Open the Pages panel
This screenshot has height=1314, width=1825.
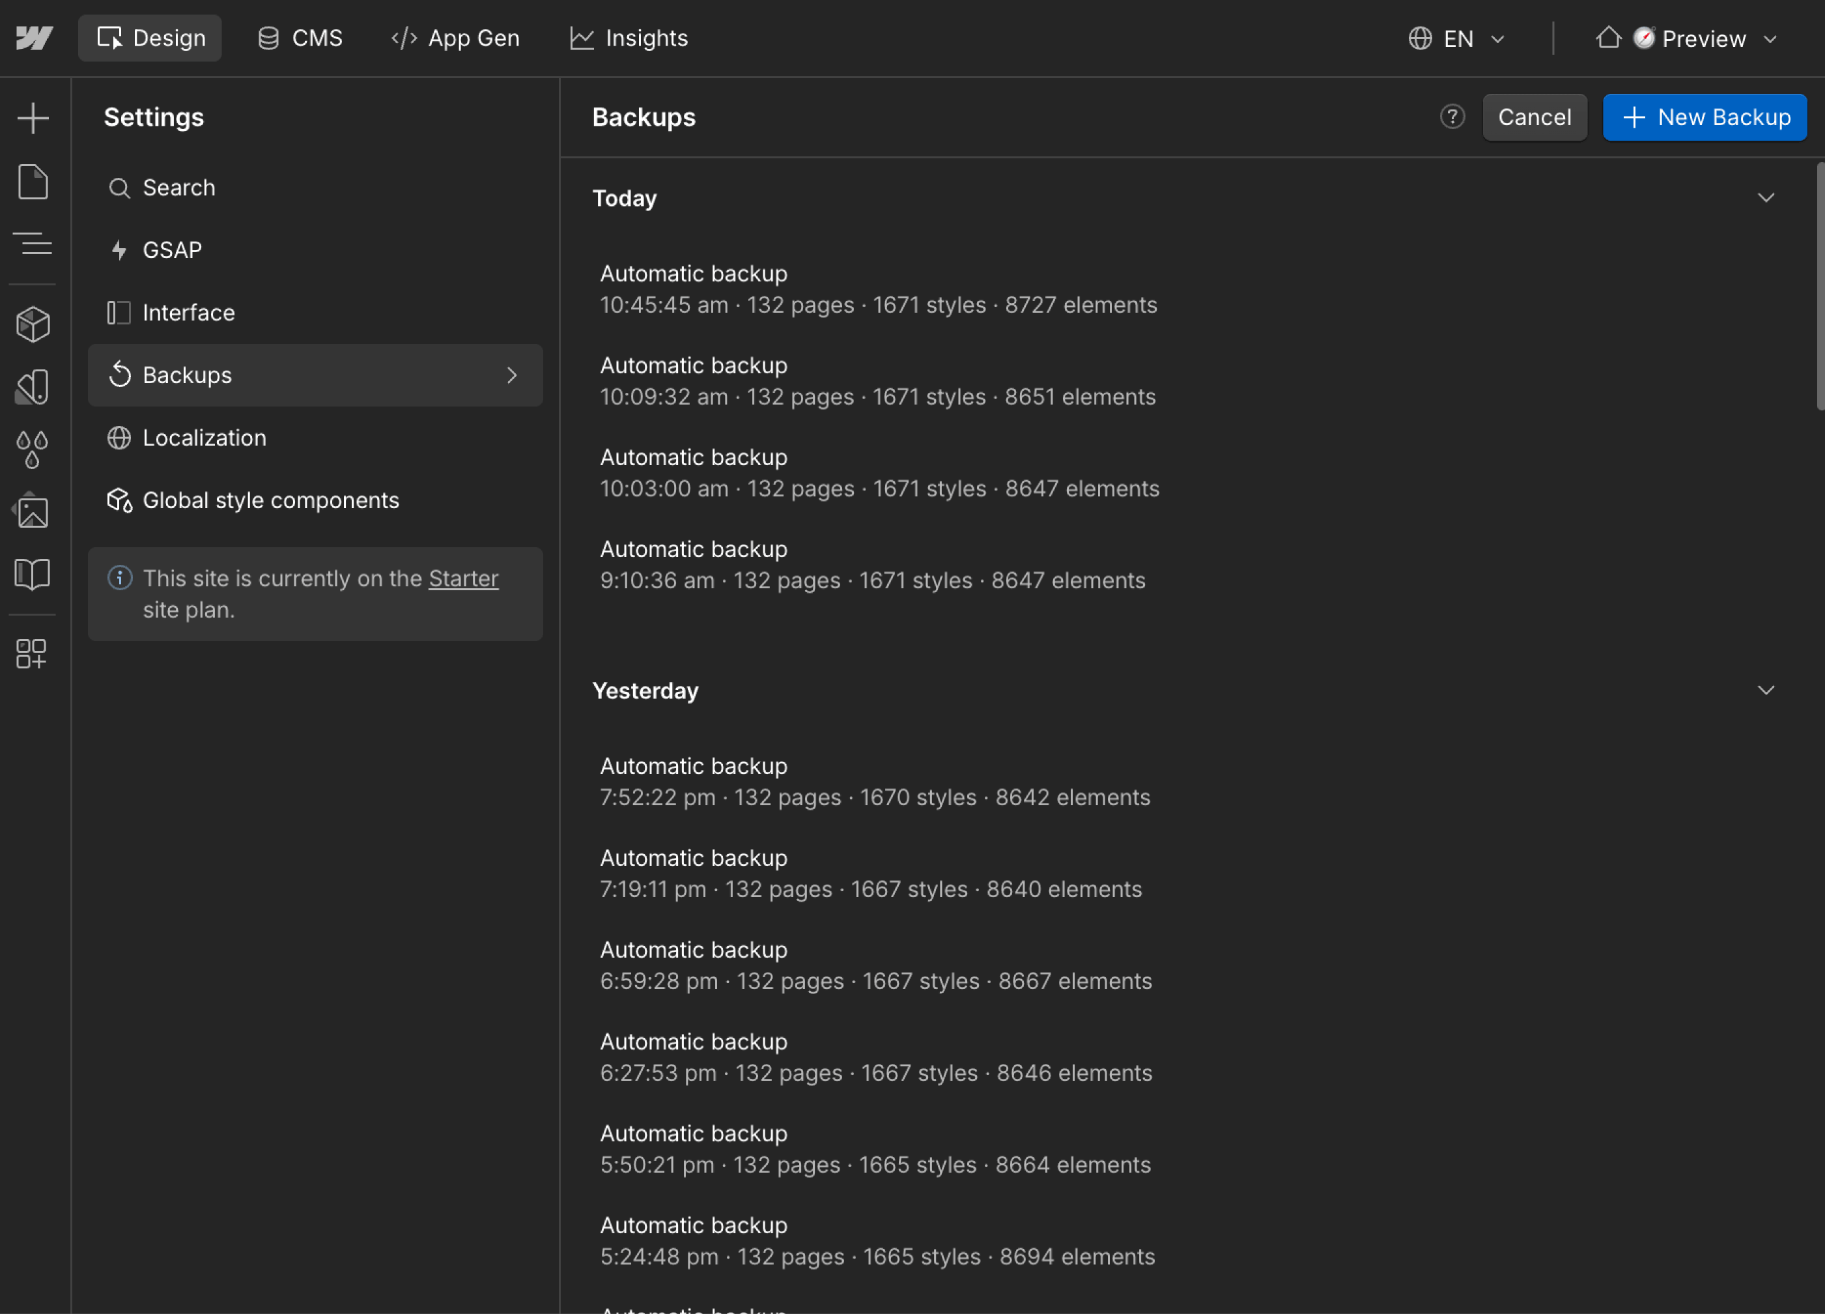pyautogui.click(x=33, y=182)
